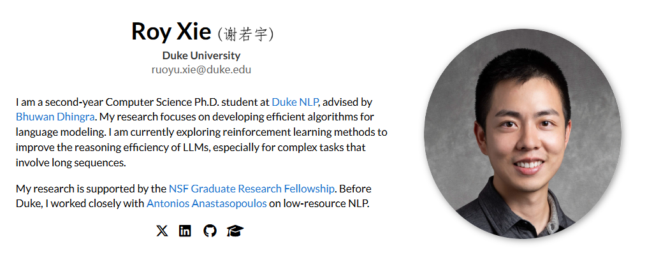Open the NSF Graduate Research Fellowship link
647x260 pixels.
[251, 189]
